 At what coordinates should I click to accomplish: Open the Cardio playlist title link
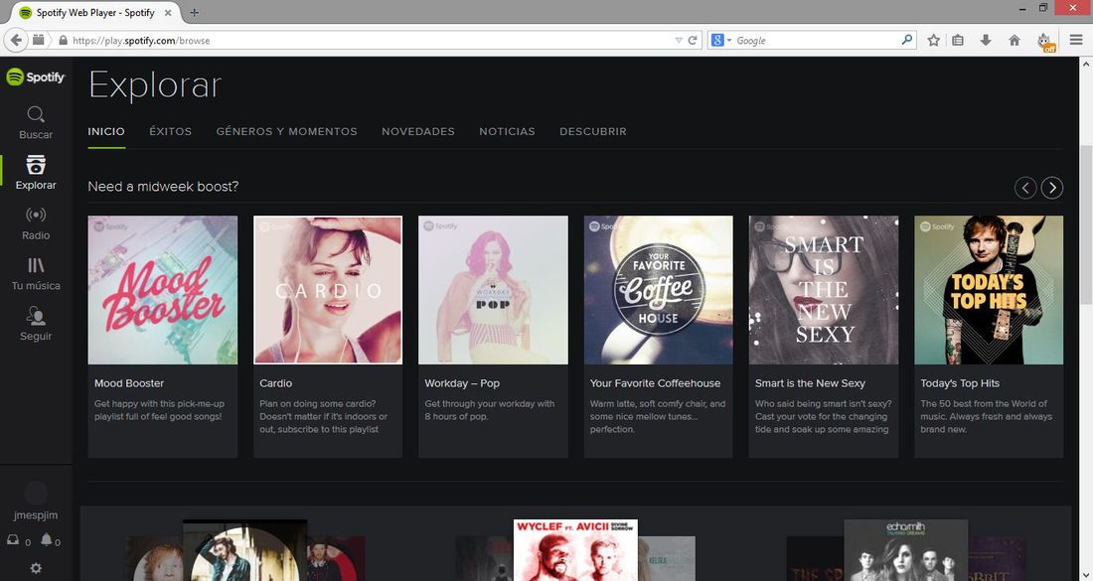(275, 383)
